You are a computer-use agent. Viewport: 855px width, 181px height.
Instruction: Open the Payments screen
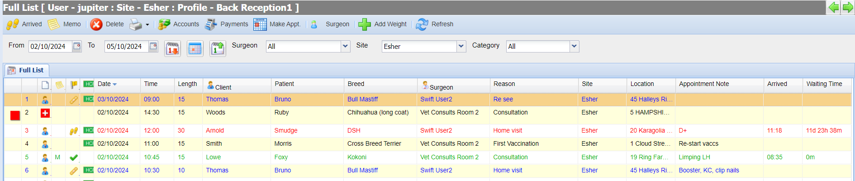click(227, 24)
